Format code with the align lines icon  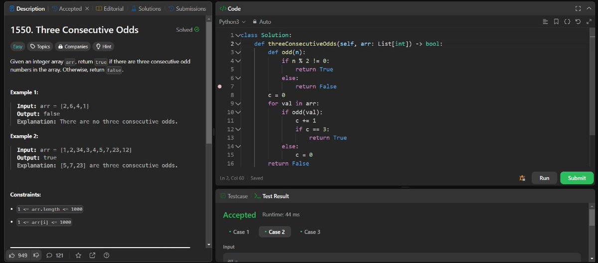click(545, 22)
